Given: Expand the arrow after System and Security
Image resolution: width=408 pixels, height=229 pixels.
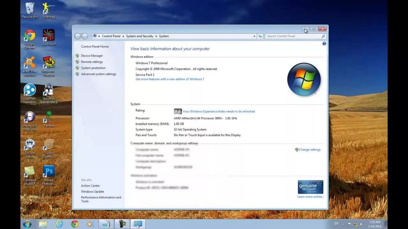Looking at the screenshot, I should [156, 36].
